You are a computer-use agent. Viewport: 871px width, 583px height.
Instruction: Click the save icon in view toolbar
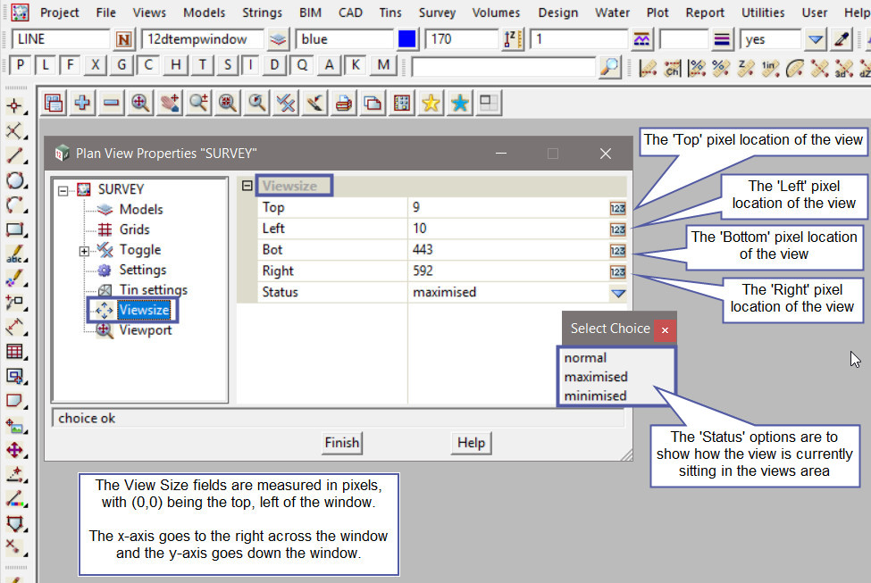pyautogui.click(x=54, y=104)
